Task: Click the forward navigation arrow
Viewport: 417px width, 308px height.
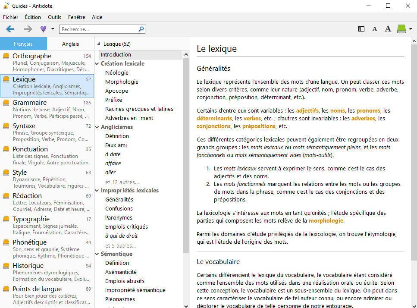Action: point(28,29)
